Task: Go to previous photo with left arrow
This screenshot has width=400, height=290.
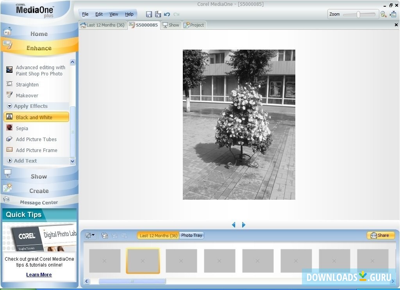Action: click(x=234, y=225)
